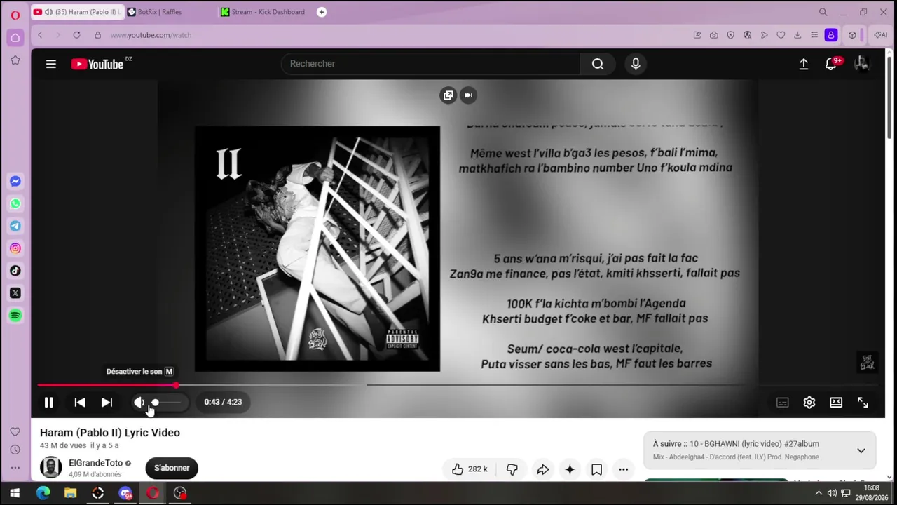Pause the video
Screen dimensions: 897x505
[48, 402]
